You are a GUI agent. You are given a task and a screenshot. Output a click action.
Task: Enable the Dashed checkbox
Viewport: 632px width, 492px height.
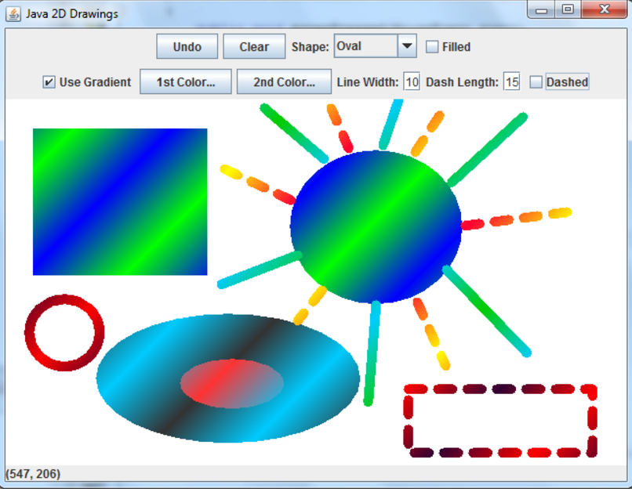point(536,81)
